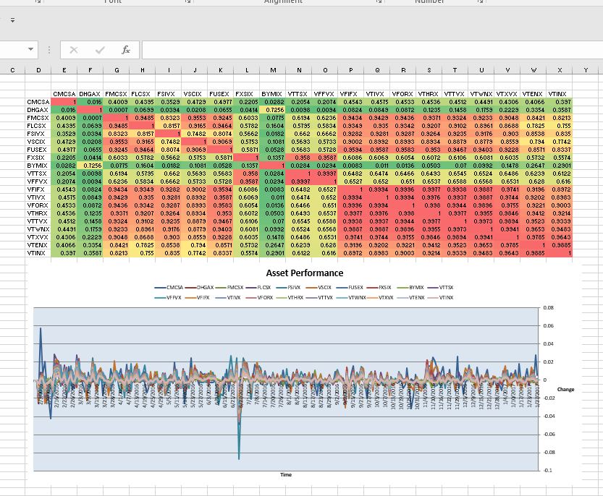Click the Time axis title below chart
Image resolution: width=603 pixels, height=496 pixels.
tap(286, 474)
